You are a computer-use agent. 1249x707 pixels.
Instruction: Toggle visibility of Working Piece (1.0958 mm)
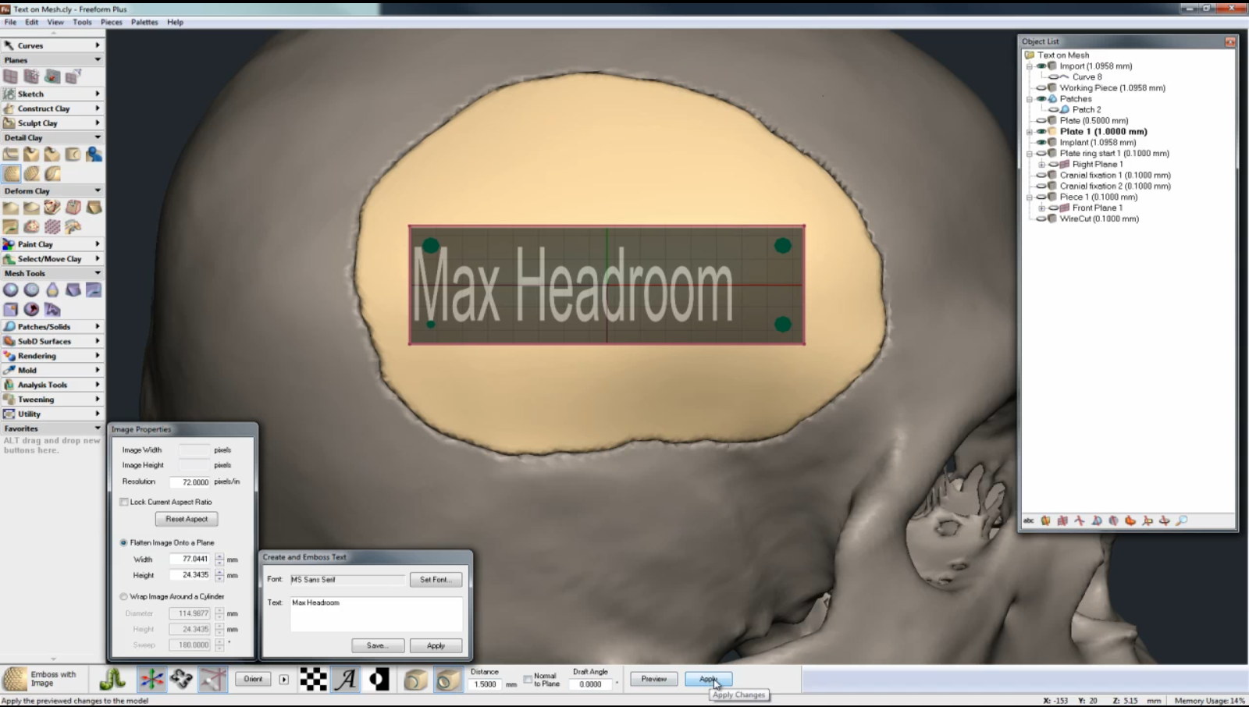click(x=1041, y=88)
